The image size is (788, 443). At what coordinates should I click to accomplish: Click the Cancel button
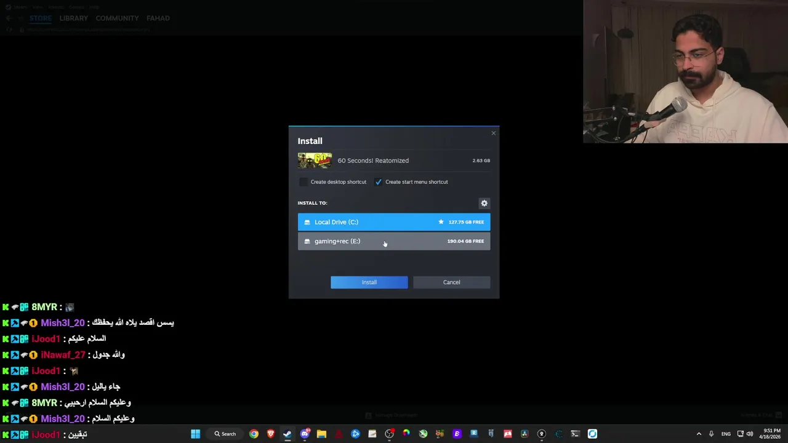[451, 282]
